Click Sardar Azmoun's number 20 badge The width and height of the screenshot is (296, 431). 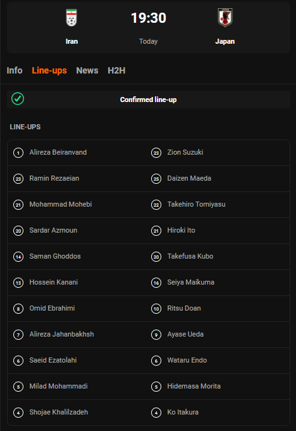tap(18, 231)
